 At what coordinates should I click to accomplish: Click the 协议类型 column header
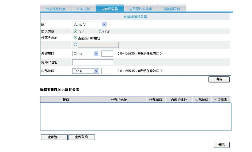(x=221, y=100)
